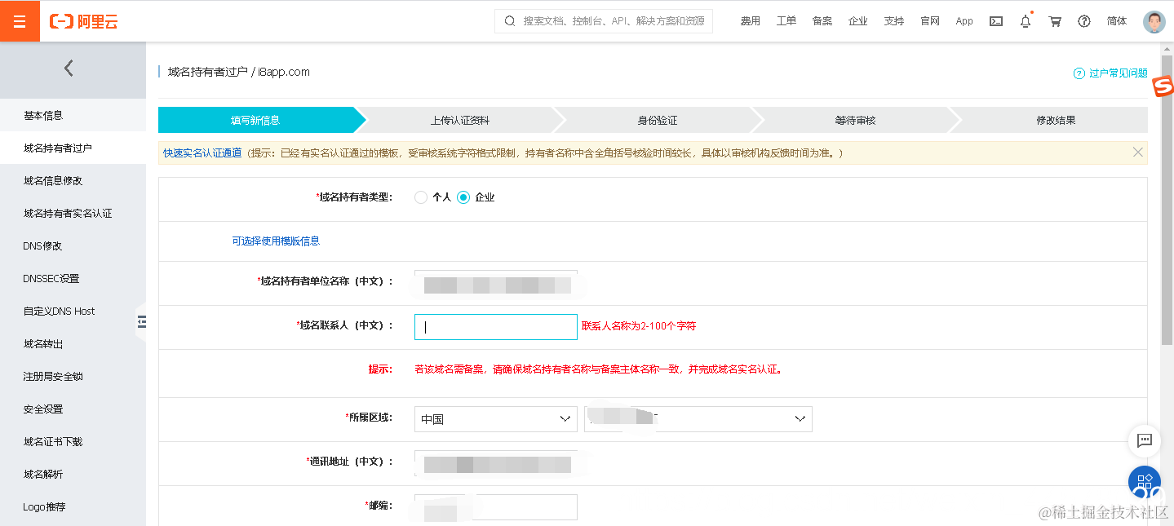Image resolution: width=1174 pixels, height=526 pixels.
Task: Select the 企业 holder type
Action: 463,197
